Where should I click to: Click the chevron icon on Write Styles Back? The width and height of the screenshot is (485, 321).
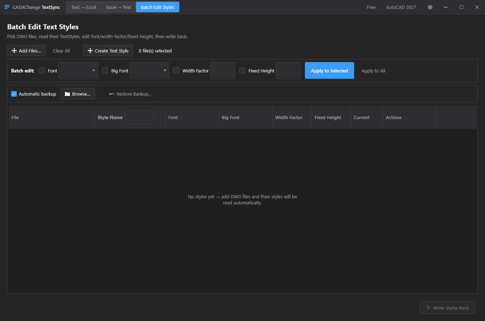click(x=428, y=308)
